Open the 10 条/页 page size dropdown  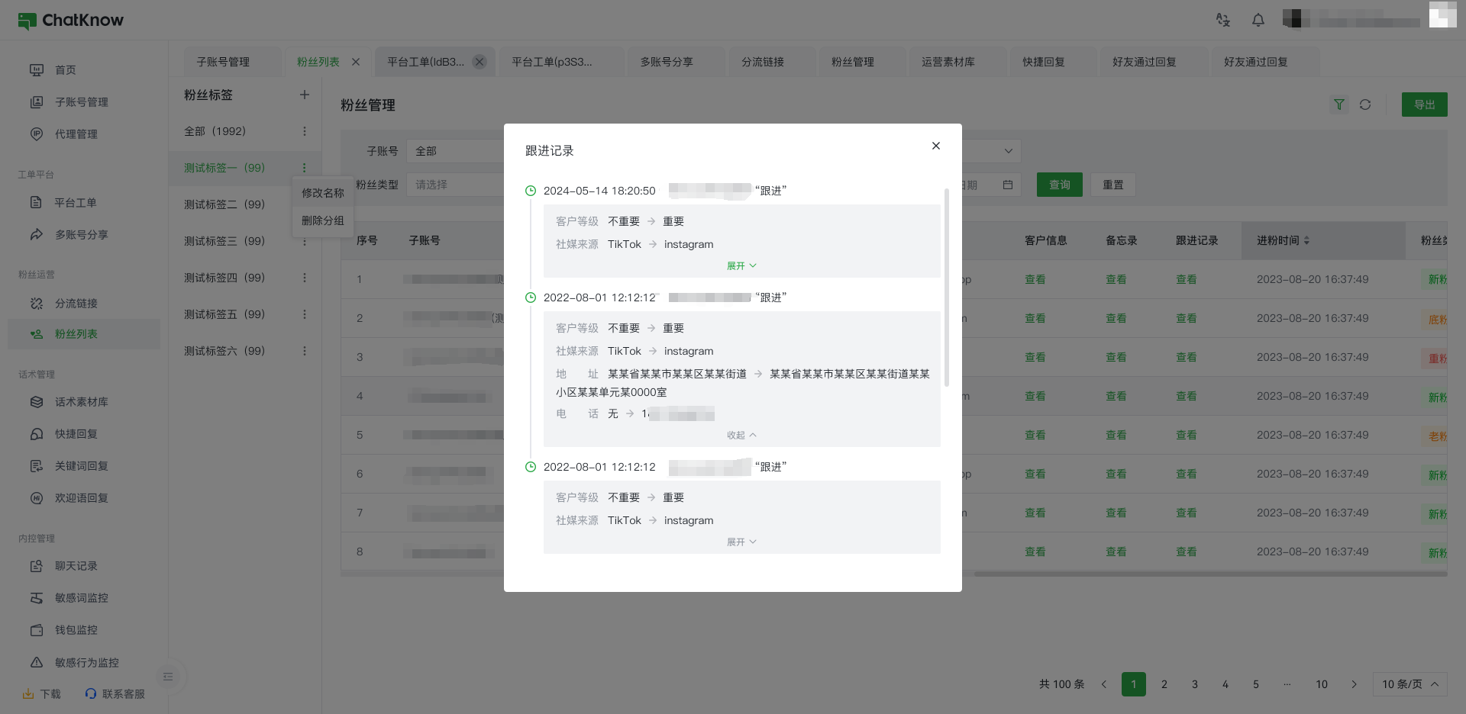coord(1409,684)
